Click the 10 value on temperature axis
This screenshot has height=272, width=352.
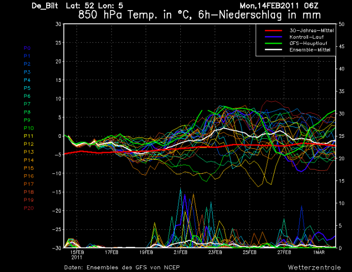click(58, 99)
